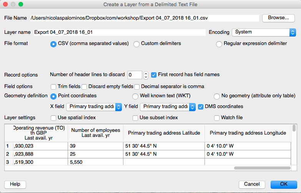This screenshot has height=193, width=301.
Task: Uncheck First record has field names
Action: point(154,75)
